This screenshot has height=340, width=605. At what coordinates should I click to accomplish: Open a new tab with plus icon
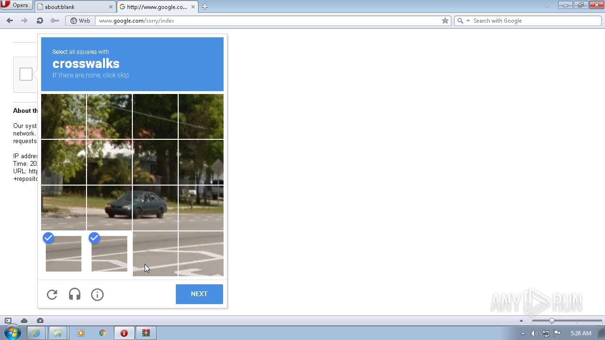point(205,7)
